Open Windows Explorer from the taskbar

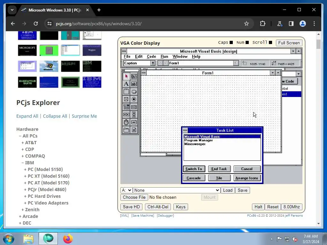[x=28, y=239]
